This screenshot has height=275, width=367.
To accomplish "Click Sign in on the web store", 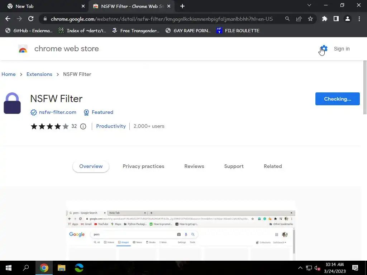I will (x=342, y=49).
